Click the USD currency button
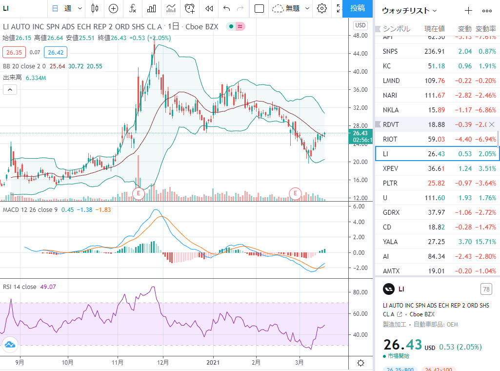 [360, 25]
